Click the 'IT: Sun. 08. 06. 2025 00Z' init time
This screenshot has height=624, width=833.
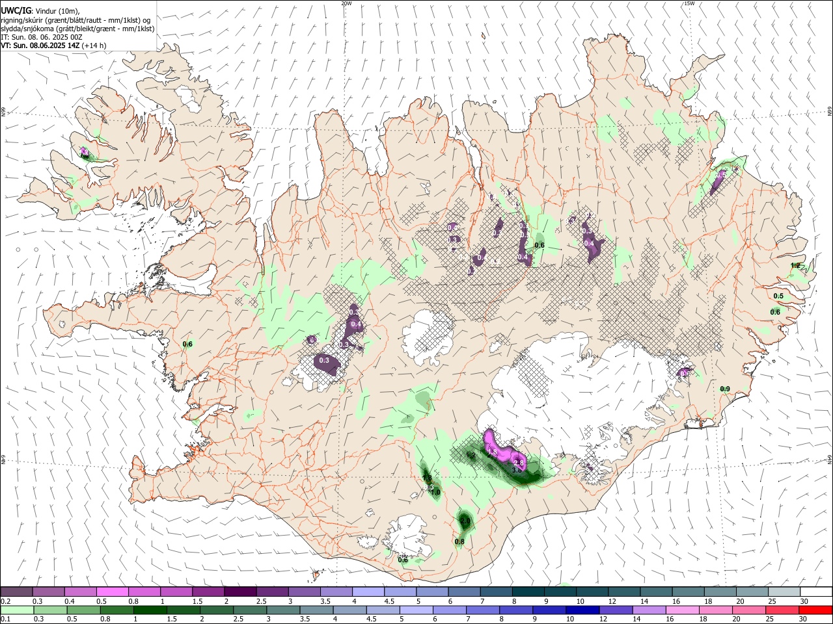(x=42, y=37)
